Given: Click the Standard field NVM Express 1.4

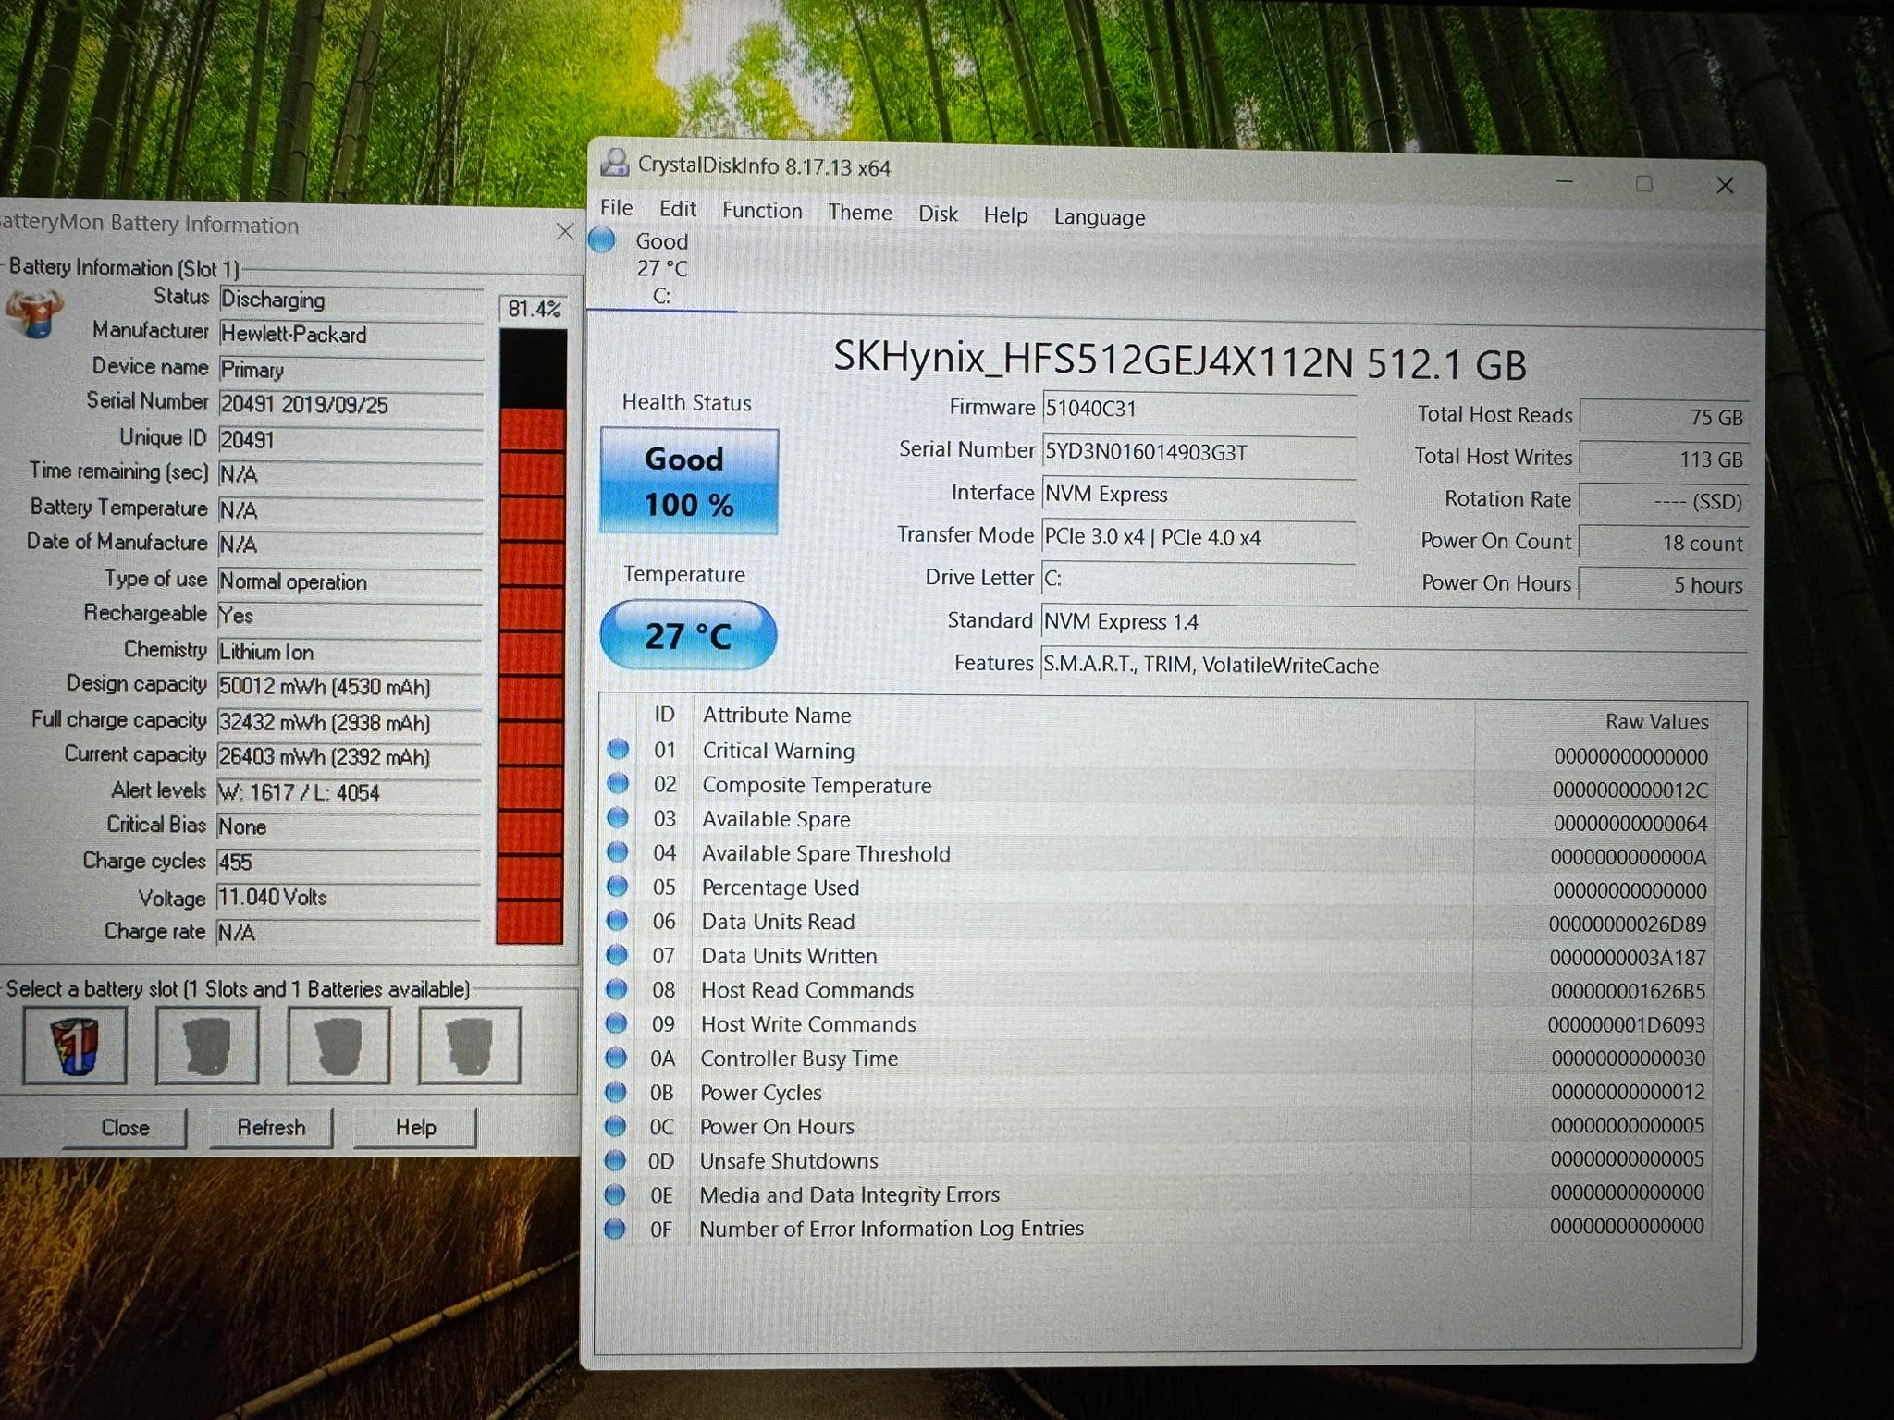Looking at the screenshot, I should [x=1394, y=622].
